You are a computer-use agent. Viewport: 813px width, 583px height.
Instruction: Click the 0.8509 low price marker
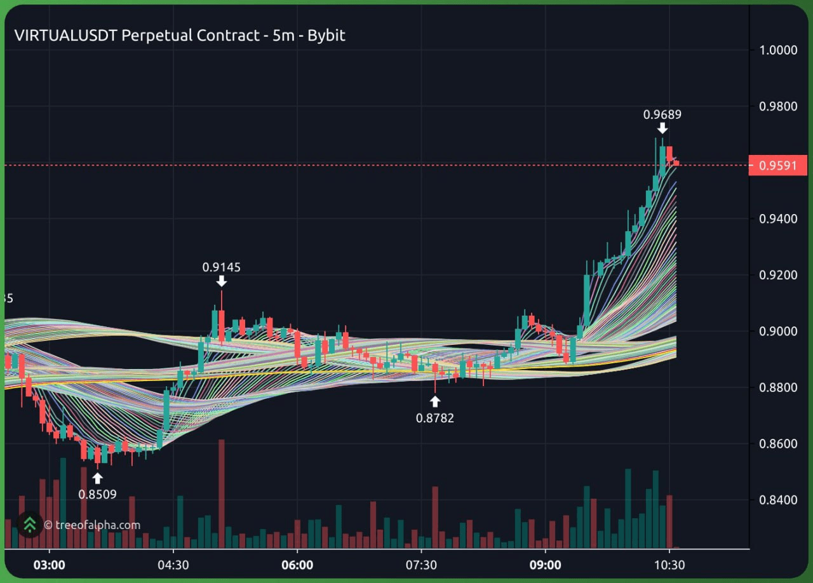(x=98, y=493)
